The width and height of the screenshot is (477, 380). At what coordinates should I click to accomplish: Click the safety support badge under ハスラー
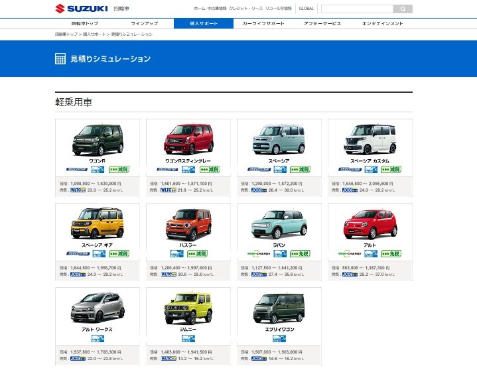click(177, 254)
